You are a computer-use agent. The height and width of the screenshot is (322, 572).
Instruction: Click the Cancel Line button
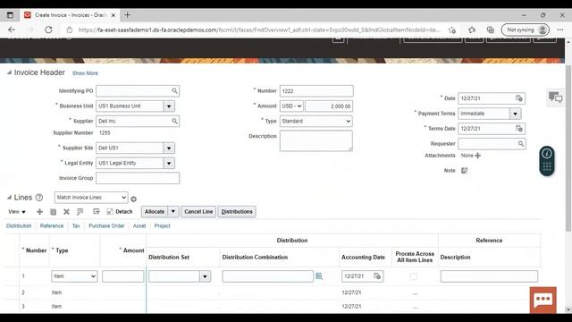198,212
